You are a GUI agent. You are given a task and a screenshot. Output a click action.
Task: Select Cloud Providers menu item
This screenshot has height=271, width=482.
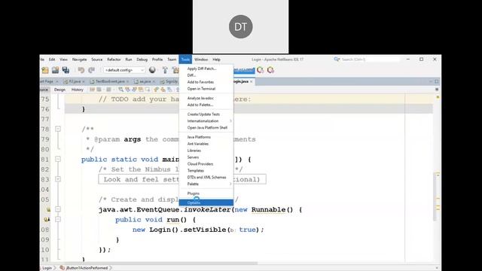(x=206, y=164)
